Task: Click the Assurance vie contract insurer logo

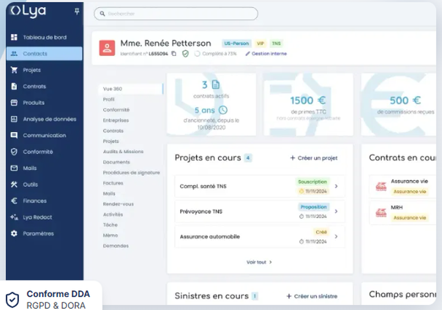Action: point(381,186)
